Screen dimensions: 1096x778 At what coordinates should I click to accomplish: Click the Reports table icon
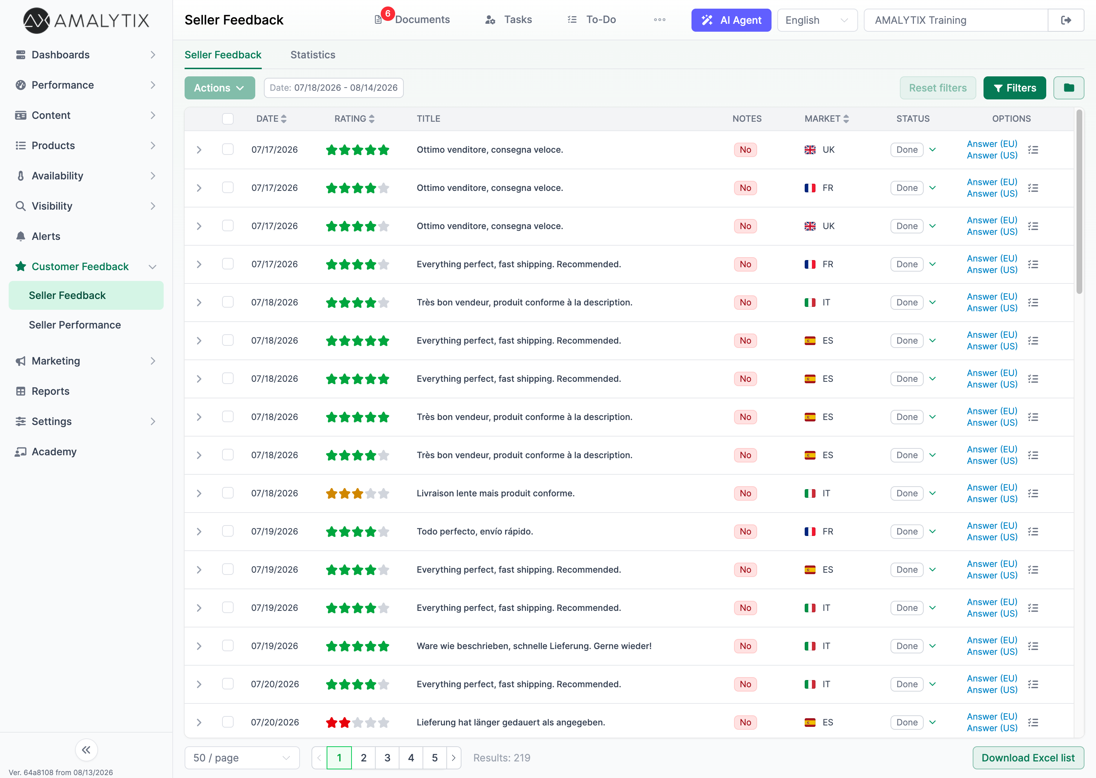tap(21, 391)
